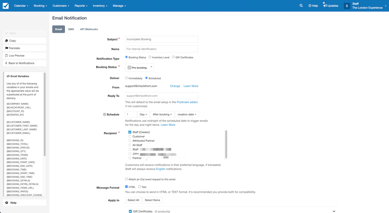The height and width of the screenshot is (213, 389).
Task: Enable Attach an iCal event request
Action: point(126,179)
